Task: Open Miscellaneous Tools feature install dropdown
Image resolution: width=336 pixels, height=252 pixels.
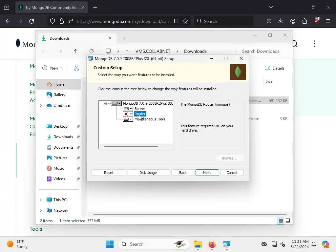Action: [128, 119]
